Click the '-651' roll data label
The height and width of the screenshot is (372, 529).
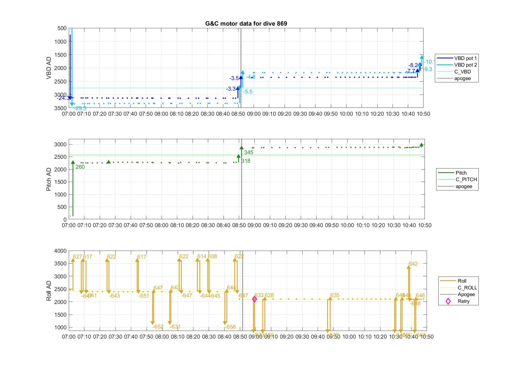(144, 296)
